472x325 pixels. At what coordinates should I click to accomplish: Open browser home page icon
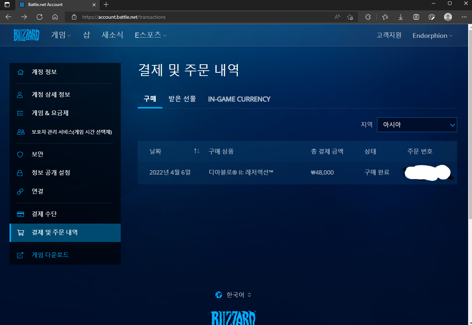coord(55,17)
